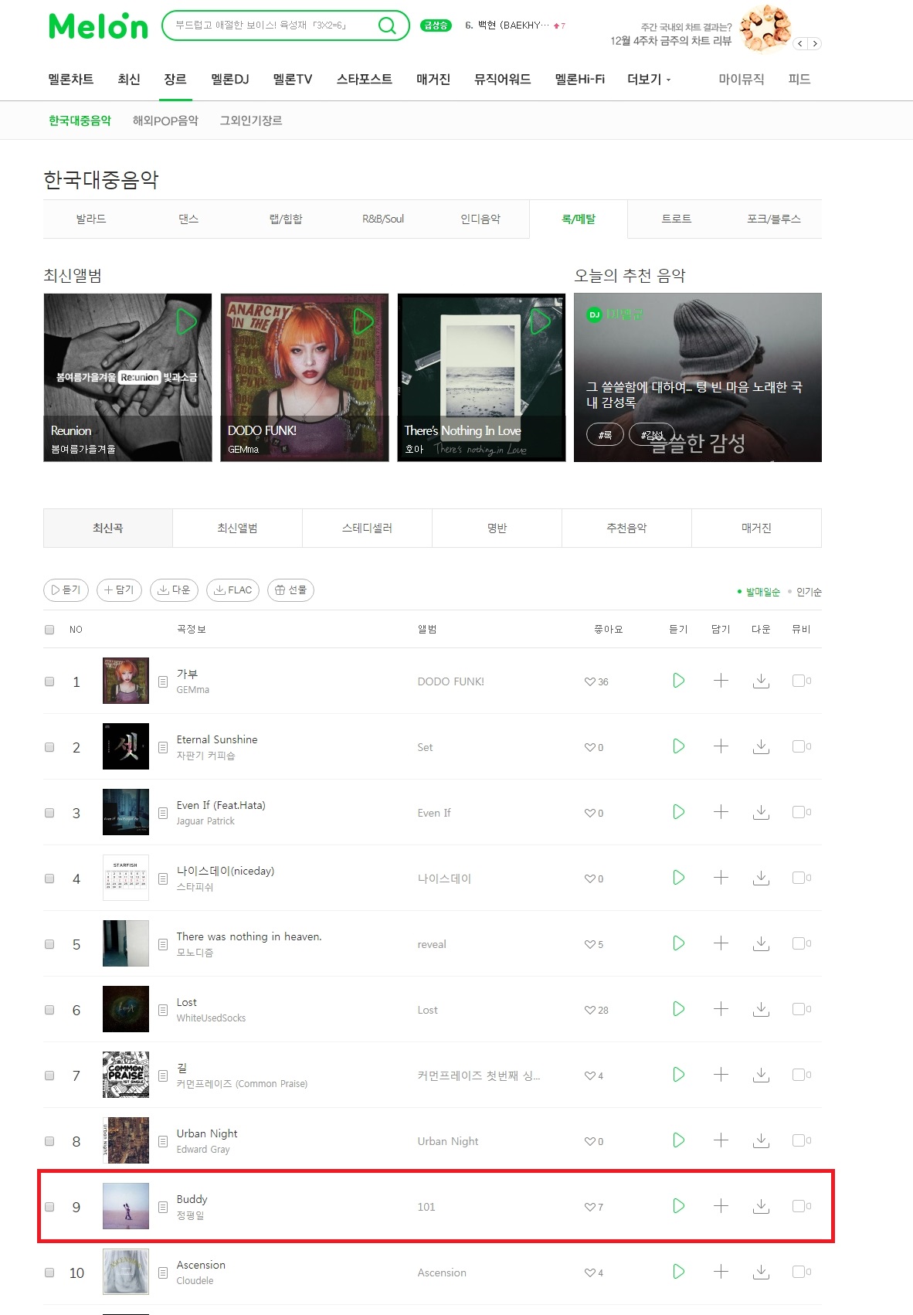Click the search magnifier icon

(x=387, y=25)
